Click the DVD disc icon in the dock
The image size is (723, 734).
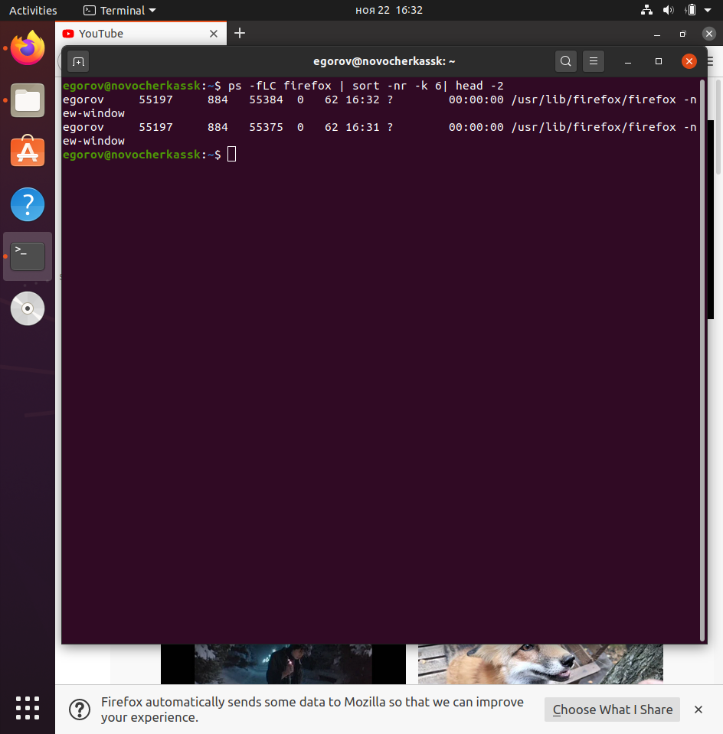point(28,308)
